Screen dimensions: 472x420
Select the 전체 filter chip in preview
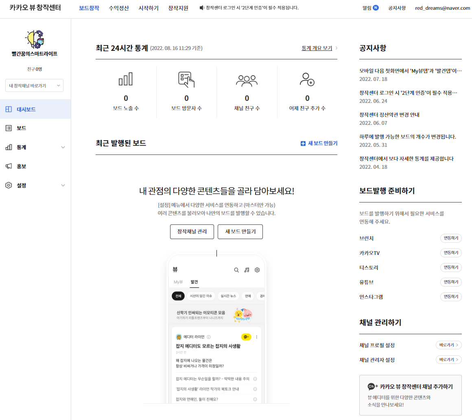(x=178, y=296)
